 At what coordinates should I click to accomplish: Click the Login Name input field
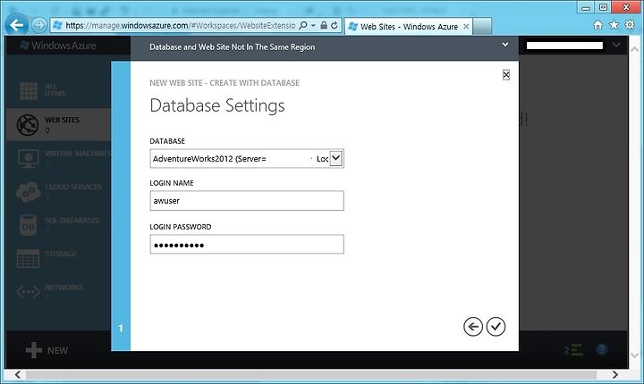(247, 201)
